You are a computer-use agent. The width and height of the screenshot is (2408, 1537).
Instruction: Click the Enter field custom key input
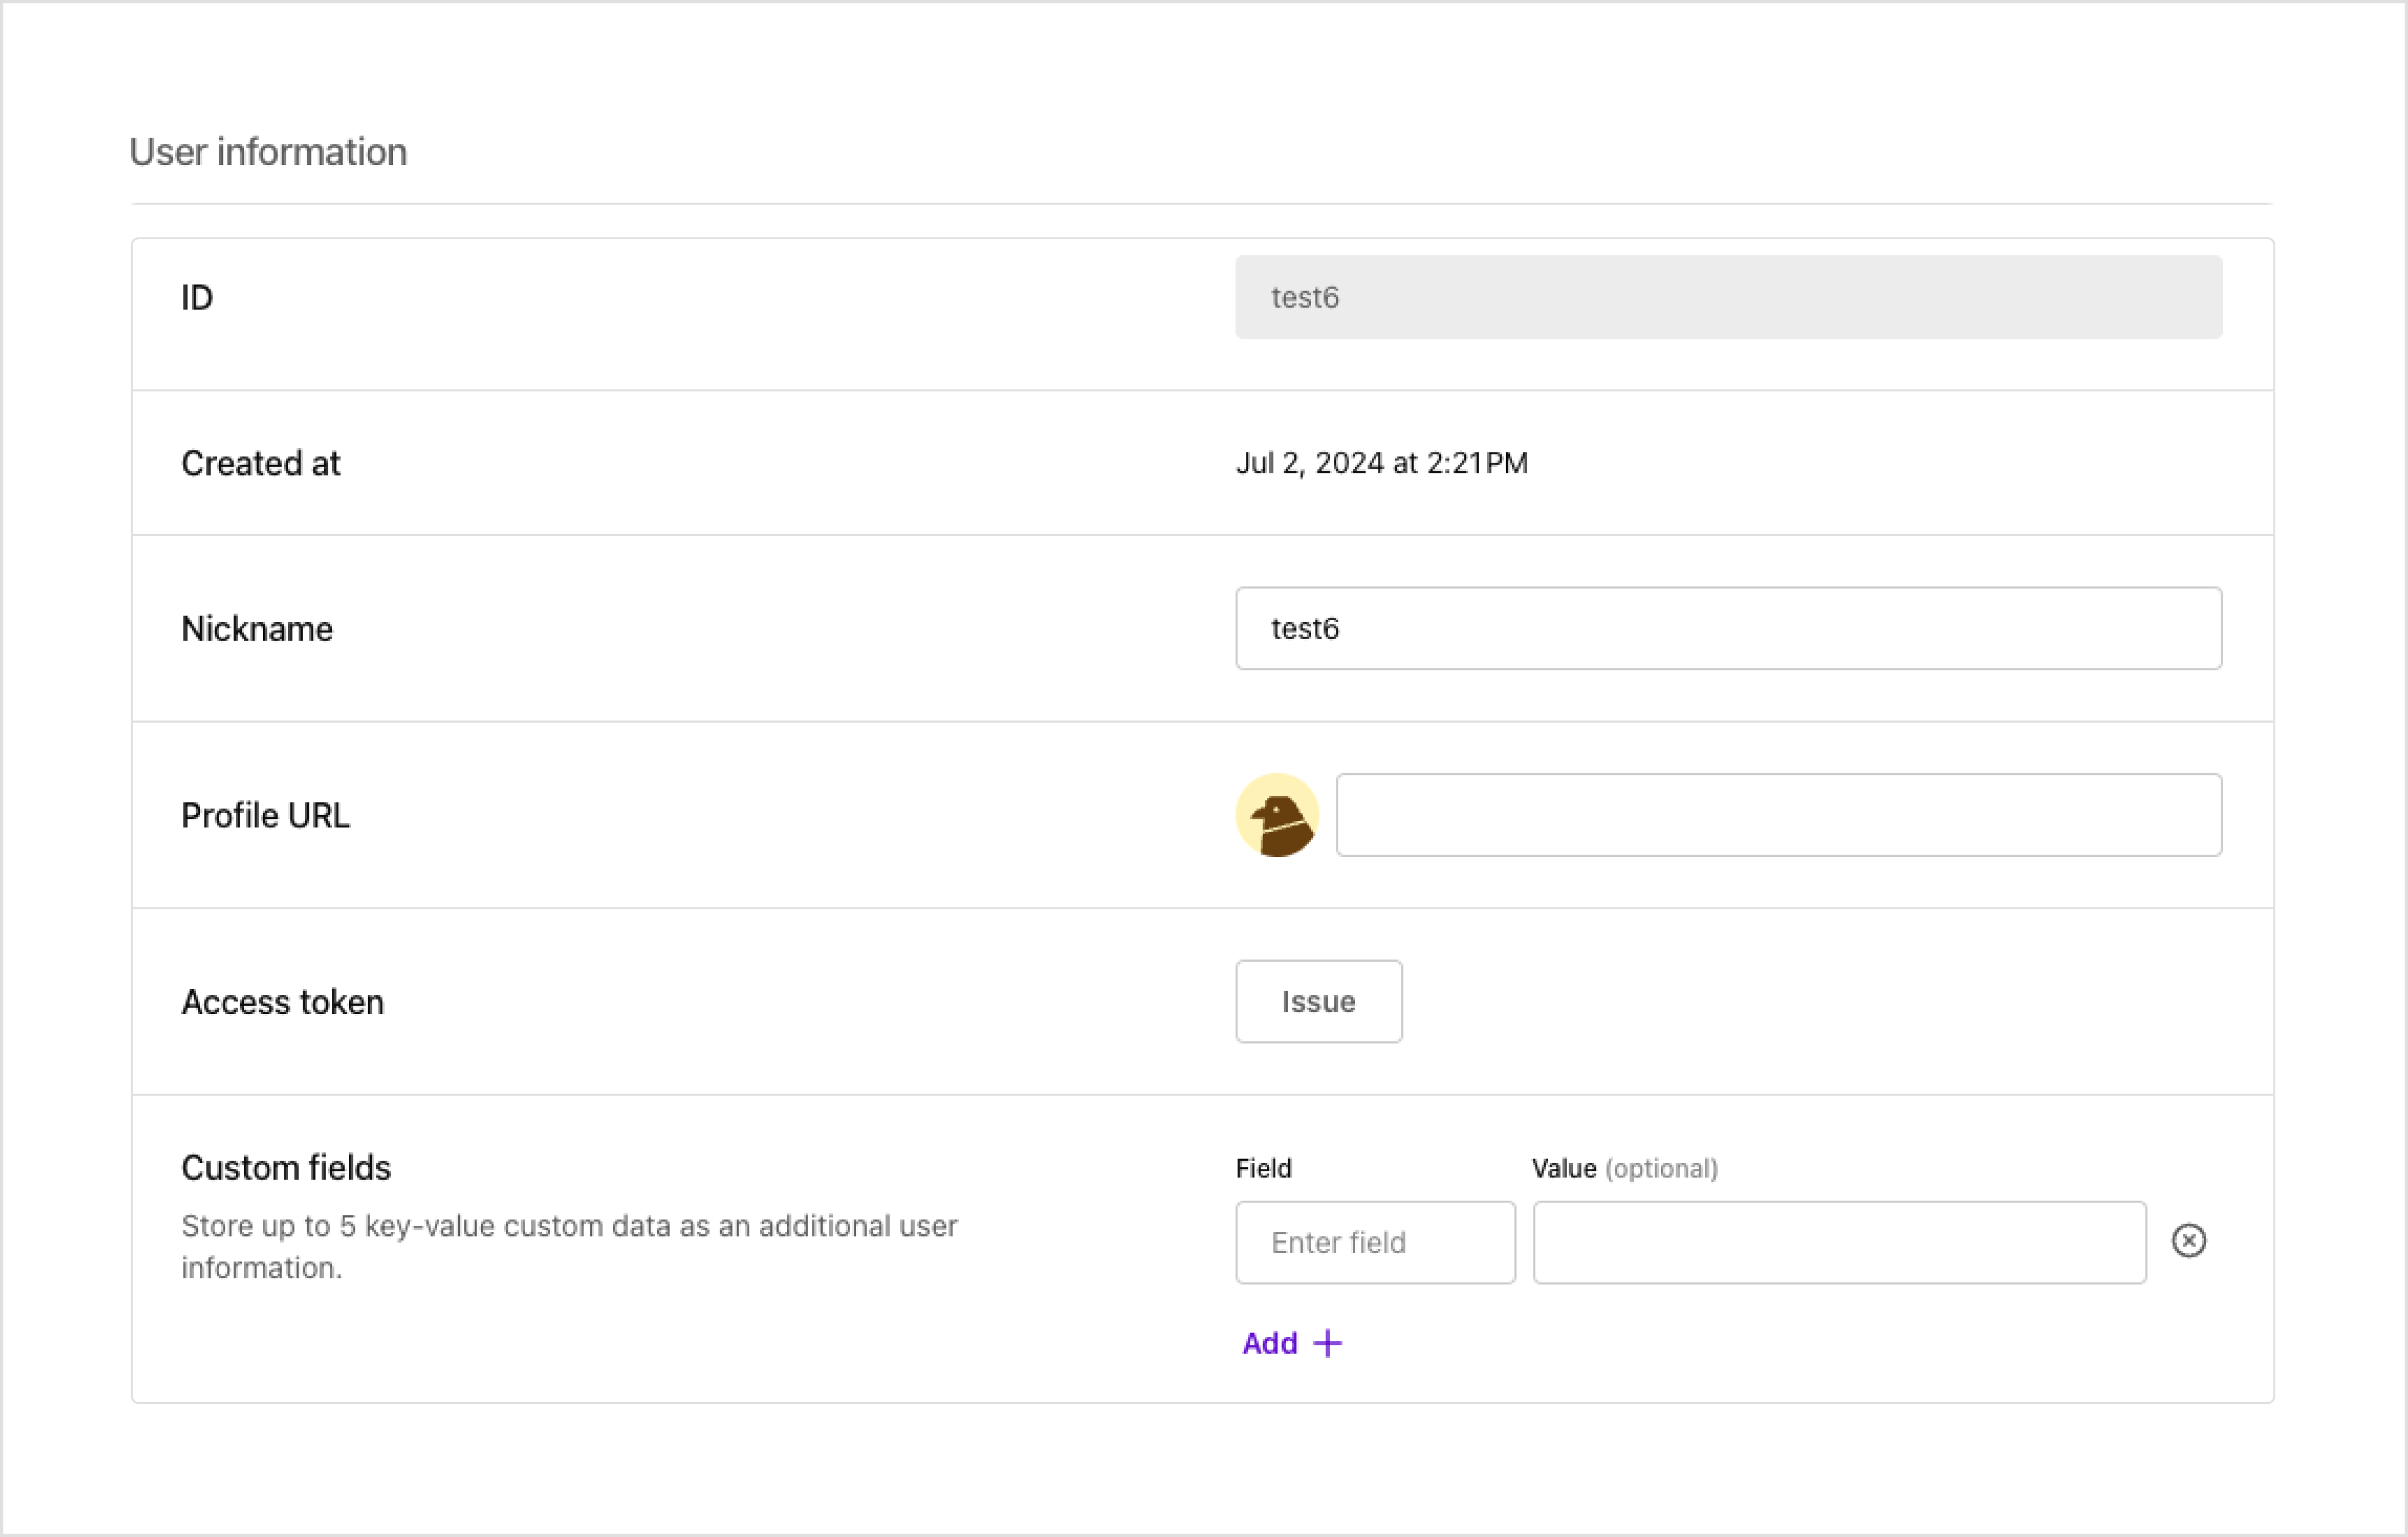click(1375, 1242)
